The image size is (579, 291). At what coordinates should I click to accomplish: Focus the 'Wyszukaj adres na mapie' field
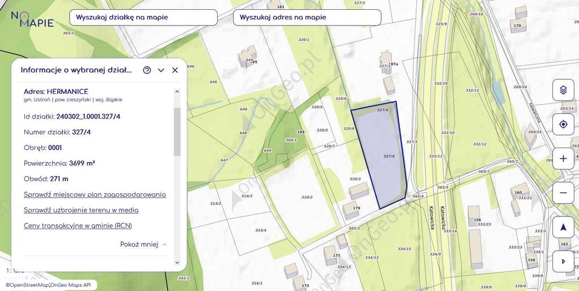[307, 17]
